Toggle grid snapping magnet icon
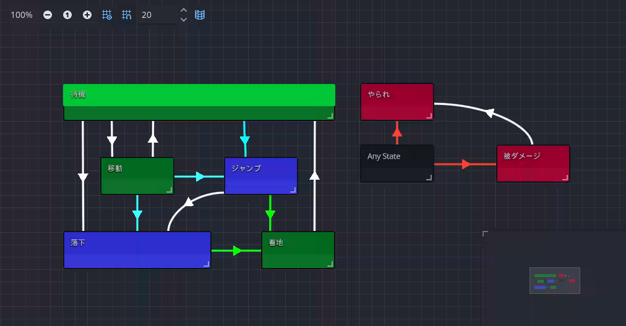Image resolution: width=626 pixels, height=326 pixels. [127, 15]
